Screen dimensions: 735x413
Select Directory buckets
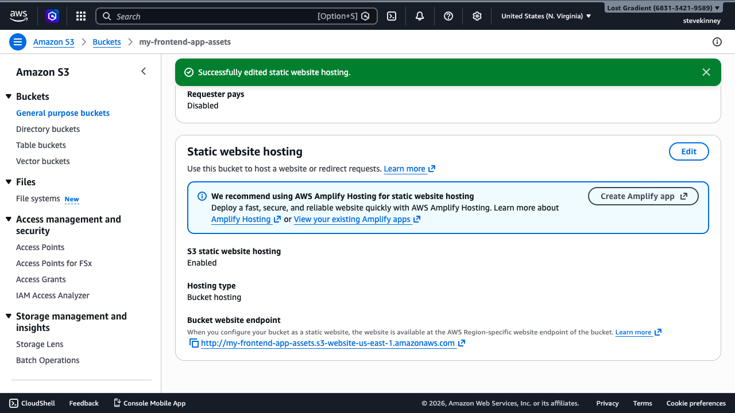point(48,129)
